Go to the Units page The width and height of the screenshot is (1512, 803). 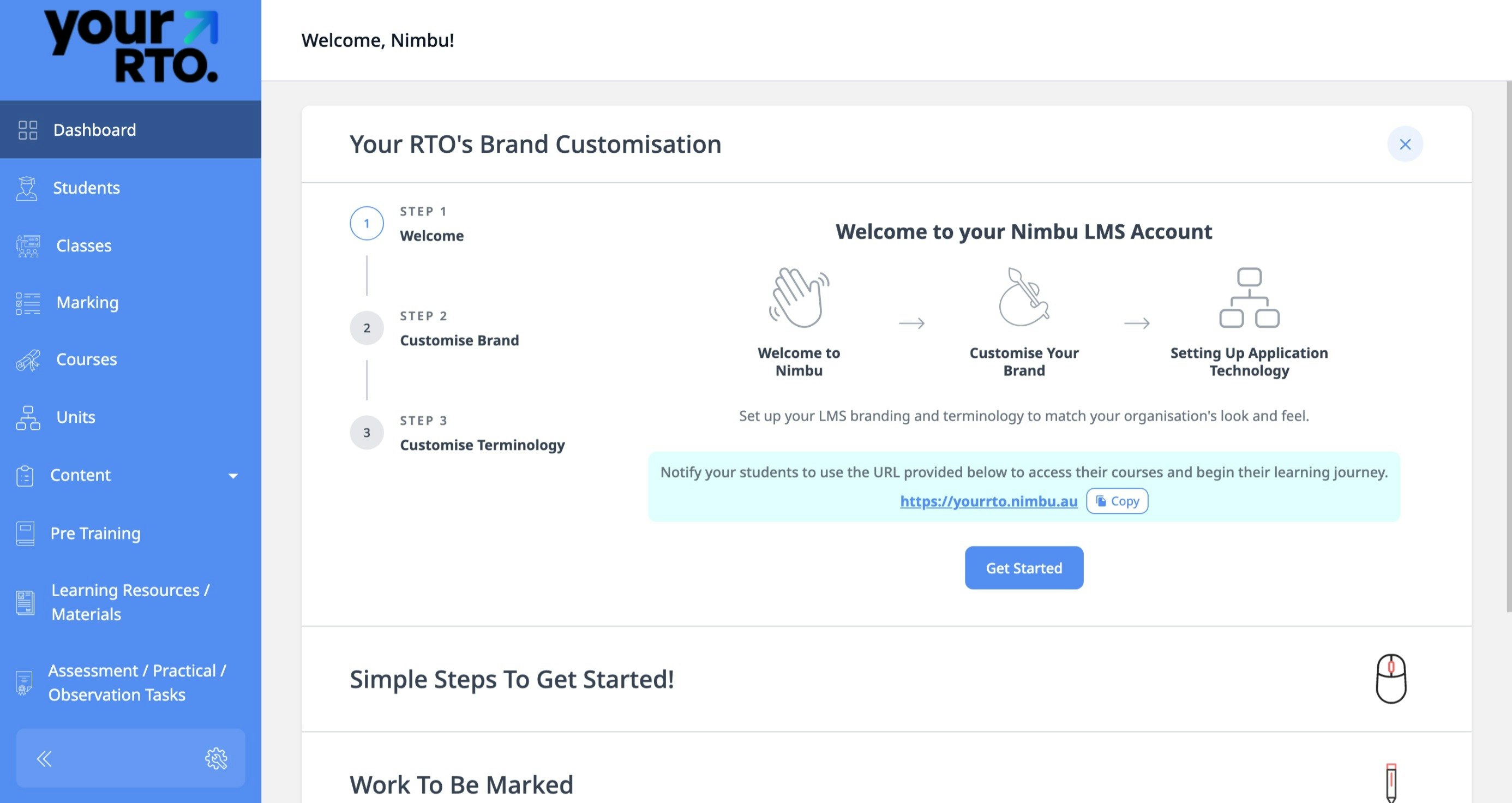[x=130, y=417]
